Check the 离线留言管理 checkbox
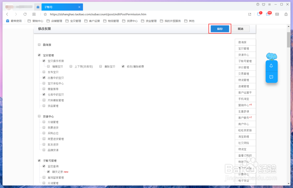The width and height of the screenshot is (293, 188). pyautogui.click(x=44, y=177)
